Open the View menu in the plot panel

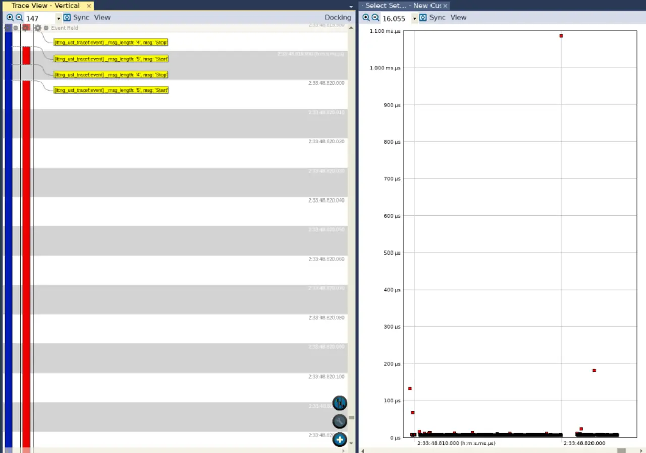point(458,18)
